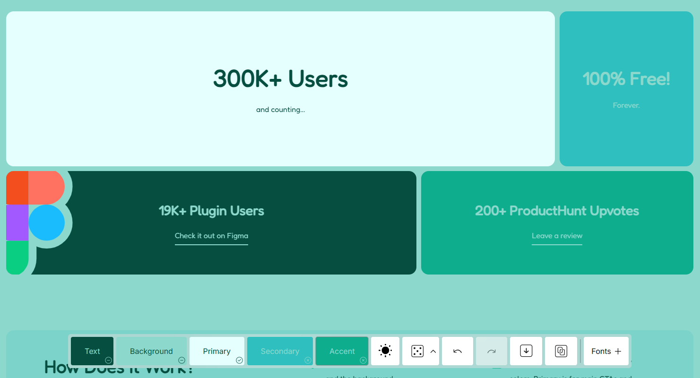Undo the last color change
The height and width of the screenshot is (378, 700).
coord(458,351)
